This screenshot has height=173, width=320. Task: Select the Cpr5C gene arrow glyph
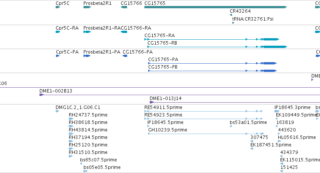click(58, 7)
